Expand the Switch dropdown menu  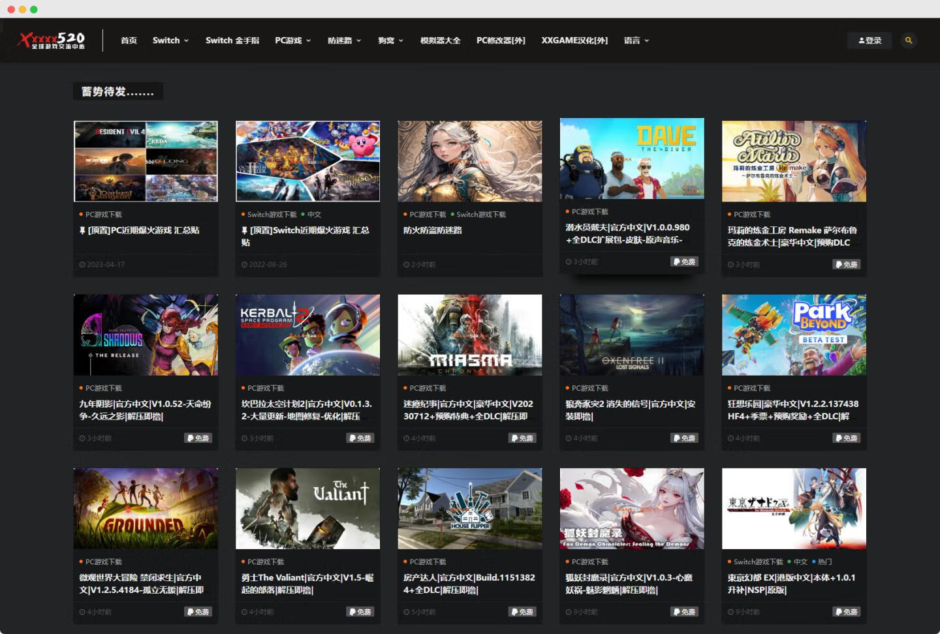[170, 40]
